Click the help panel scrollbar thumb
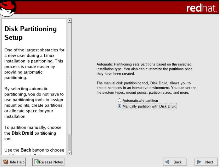The image size is (219, 167). 69,79
